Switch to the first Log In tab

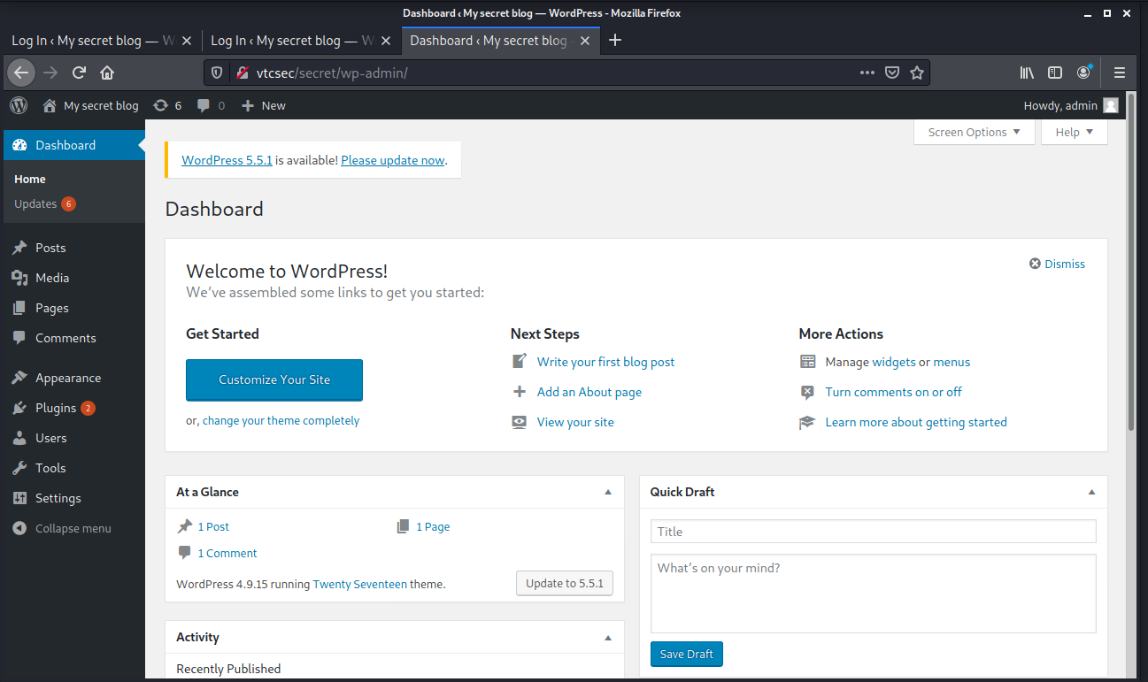[x=92, y=41]
